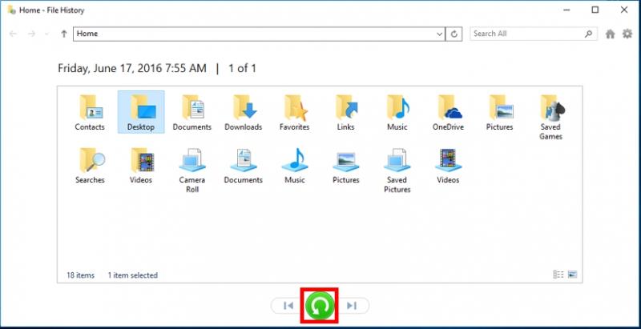Click the Home icon in the toolbar
The image size is (641, 329).
[611, 34]
